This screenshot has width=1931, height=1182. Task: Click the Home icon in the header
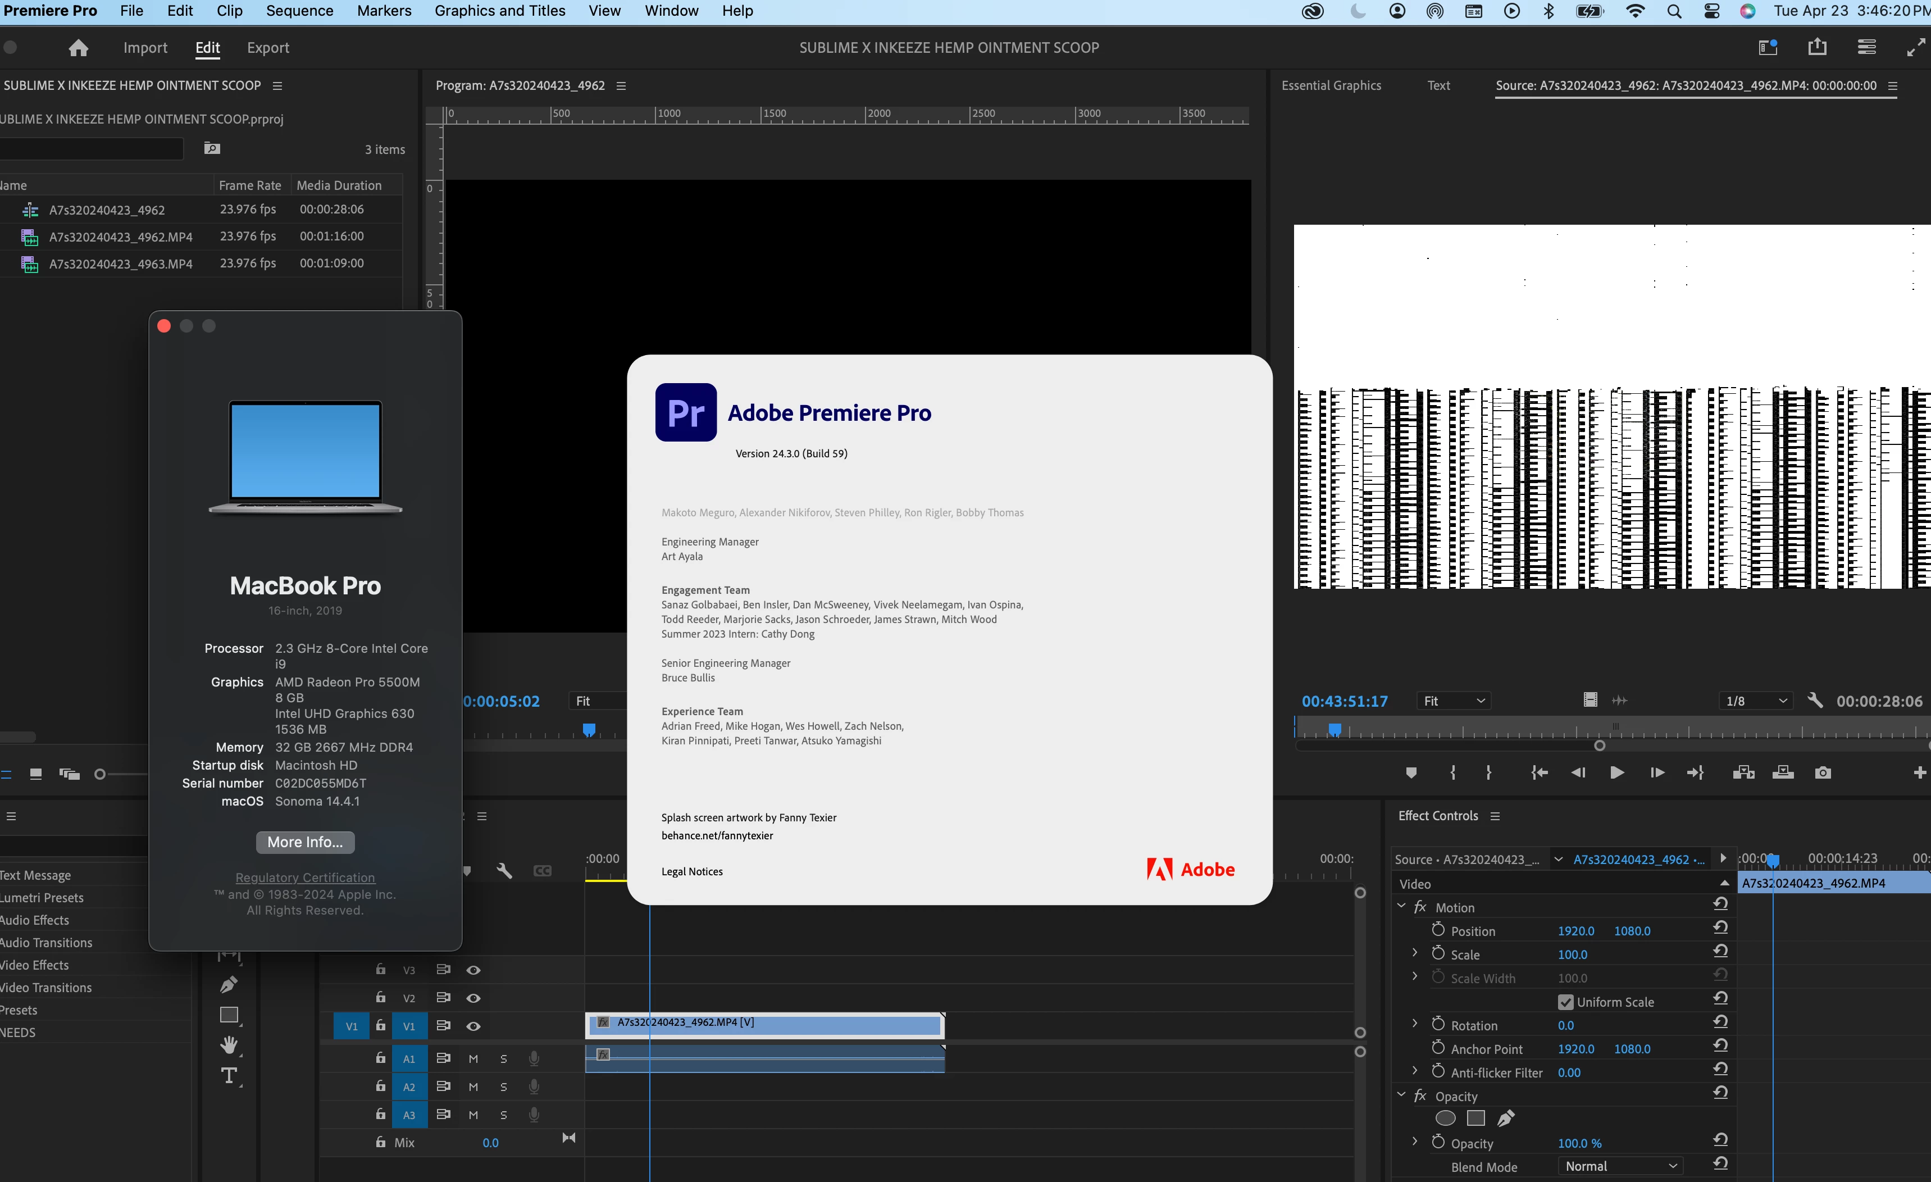(79, 48)
